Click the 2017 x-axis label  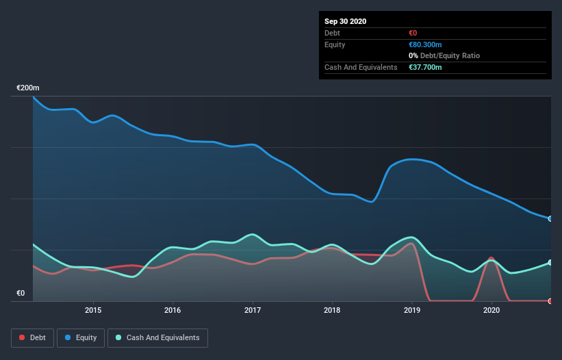(x=253, y=310)
